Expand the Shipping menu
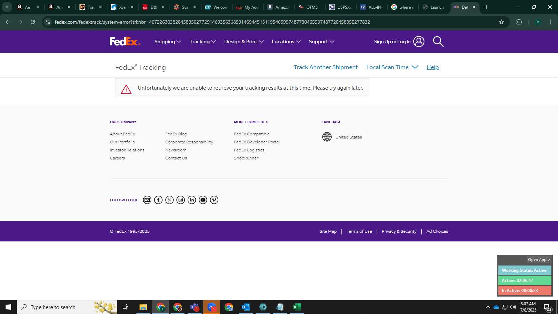Screen dimensions: 558x314 coord(168,42)
